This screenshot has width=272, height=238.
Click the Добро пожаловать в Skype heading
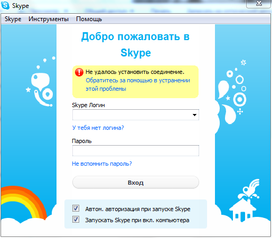[x=135, y=44]
